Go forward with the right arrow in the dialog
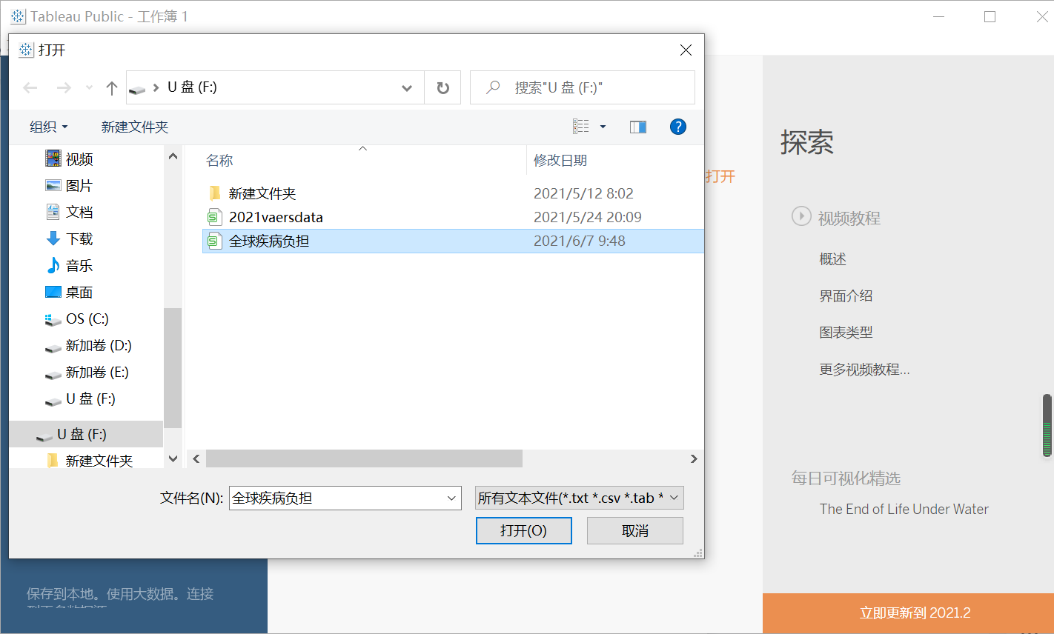This screenshot has height=634, width=1054. 64,88
